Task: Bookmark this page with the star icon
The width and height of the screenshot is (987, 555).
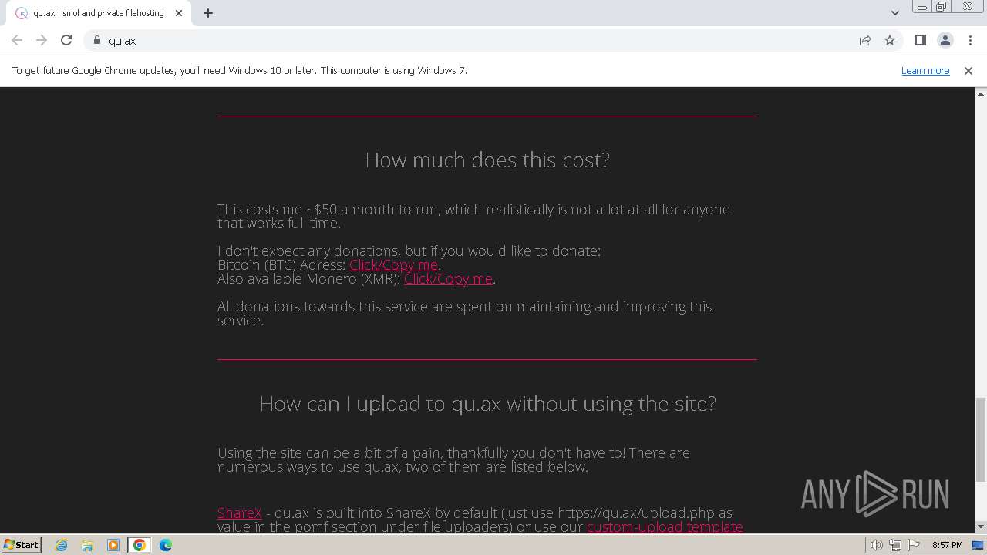Action: point(890,40)
